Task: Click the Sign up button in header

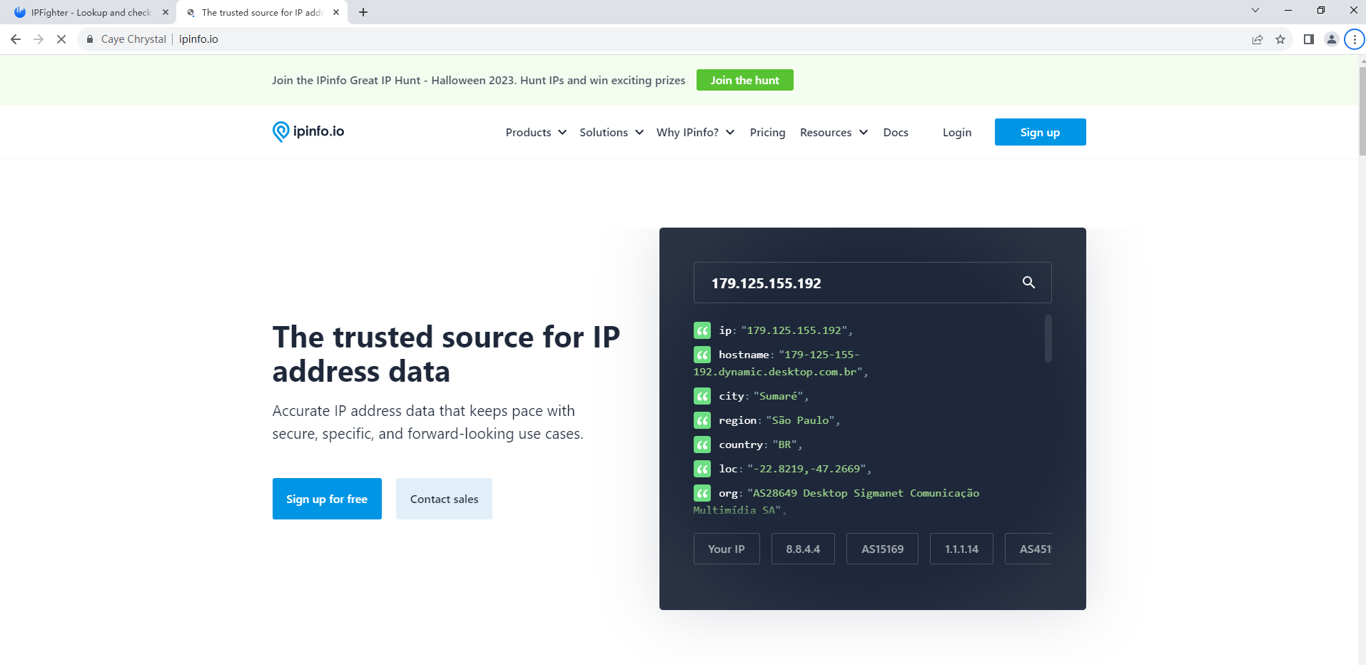Action: 1041,132
